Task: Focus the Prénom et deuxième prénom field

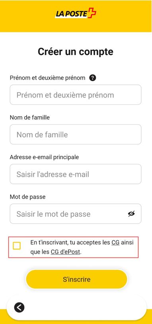Action: point(76,95)
